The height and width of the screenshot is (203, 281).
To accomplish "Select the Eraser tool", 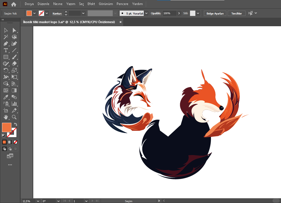I will point(14,64).
